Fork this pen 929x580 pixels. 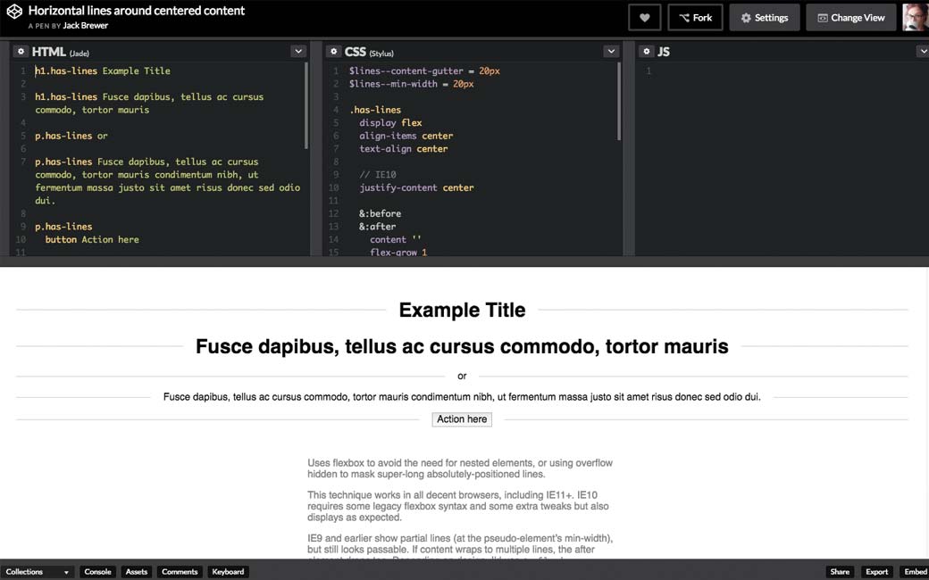[695, 18]
